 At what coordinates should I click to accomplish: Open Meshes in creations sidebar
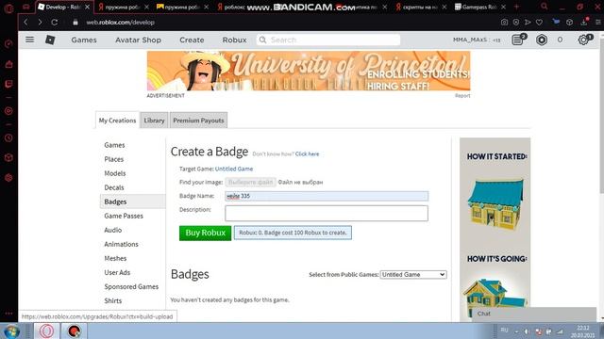tap(115, 258)
